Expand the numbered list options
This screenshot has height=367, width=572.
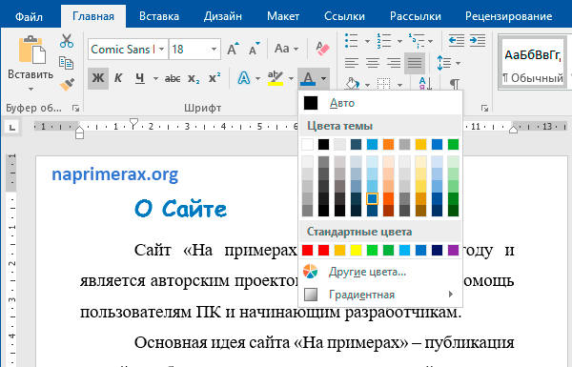(399, 41)
